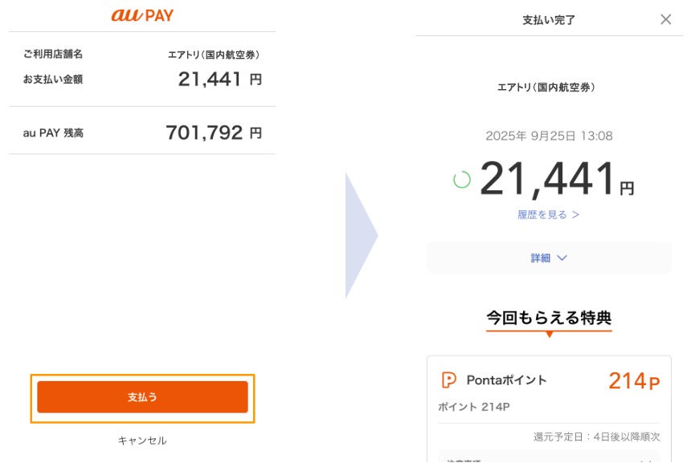Expand the 注意事項 notes section
This screenshot has height=467, width=691.
tap(549, 460)
